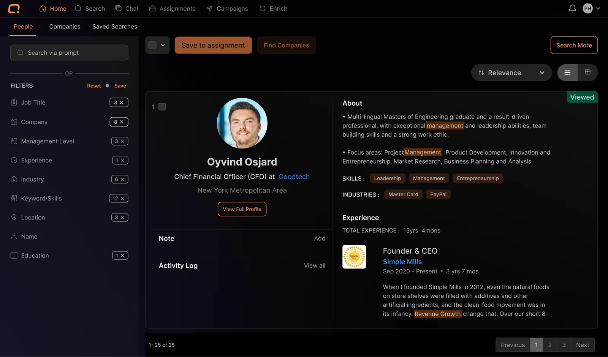Open the Campaigns nav item
Screen dimensions: 608x357
point(227,8)
